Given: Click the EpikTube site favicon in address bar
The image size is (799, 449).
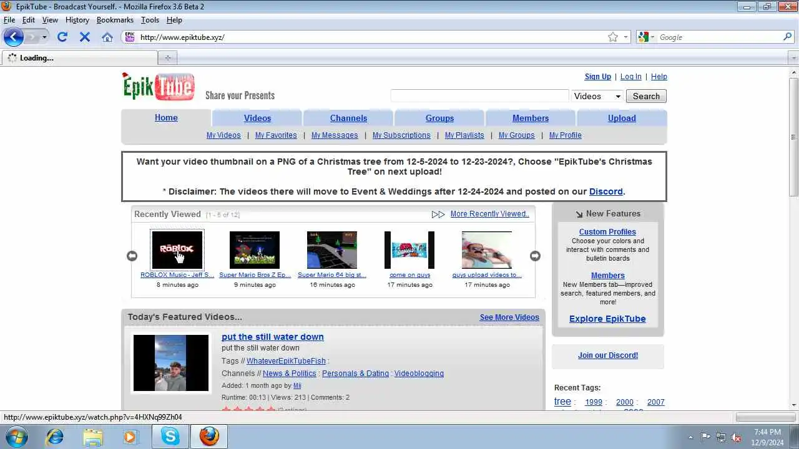Looking at the screenshot, I should click(x=130, y=37).
